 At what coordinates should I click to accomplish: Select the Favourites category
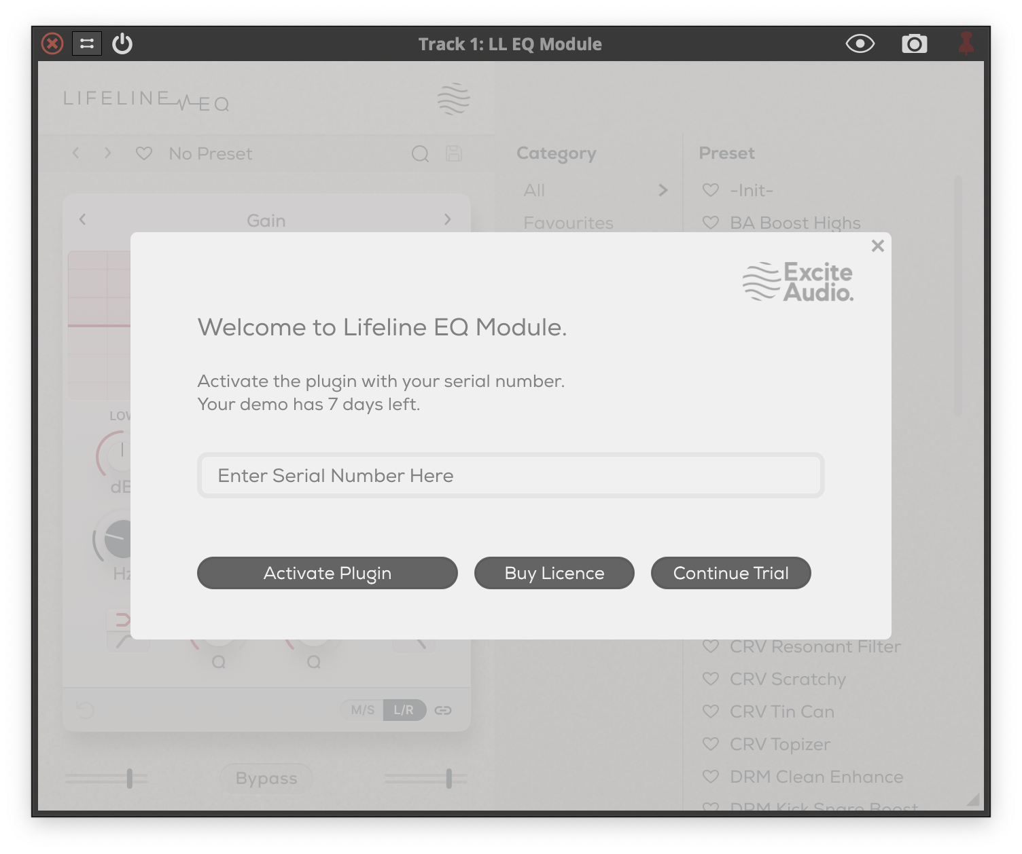click(569, 223)
